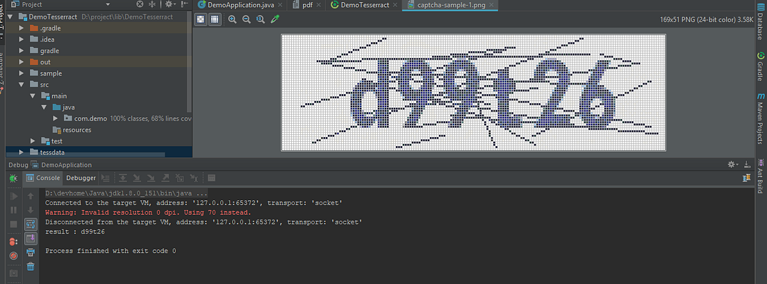This screenshot has width=767, height=284.
Task: Switch to the pdf editor tab
Action: pyautogui.click(x=308, y=5)
